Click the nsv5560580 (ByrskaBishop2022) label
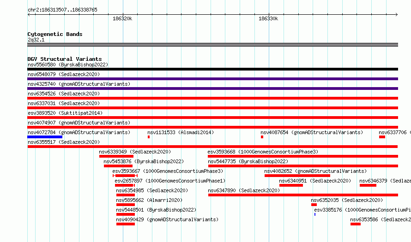This screenshot has height=242, width=411. [68, 65]
